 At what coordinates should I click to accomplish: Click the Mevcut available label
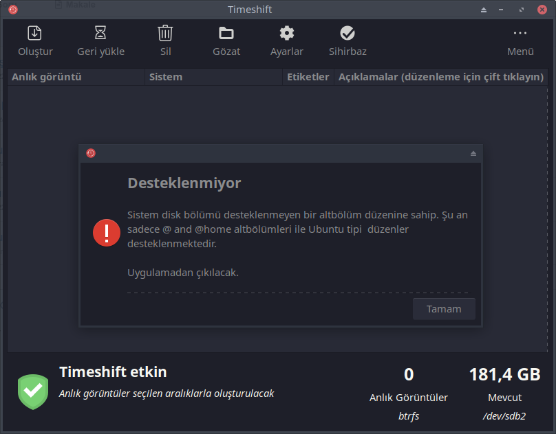click(x=504, y=398)
